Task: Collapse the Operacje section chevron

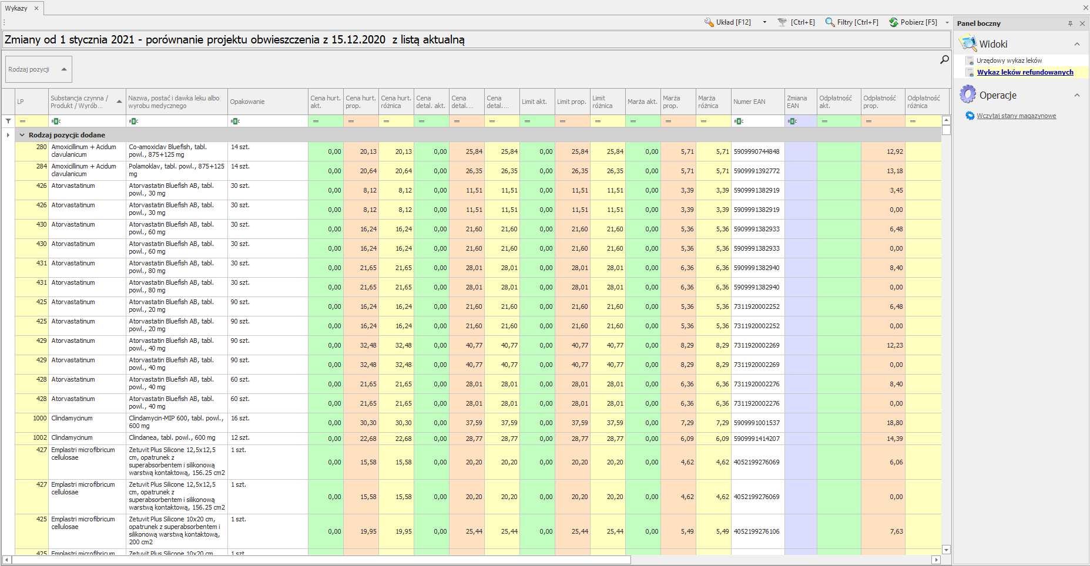Action: (1077, 95)
